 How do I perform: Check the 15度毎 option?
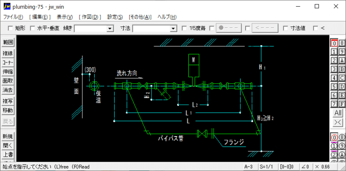click(184, 28)
